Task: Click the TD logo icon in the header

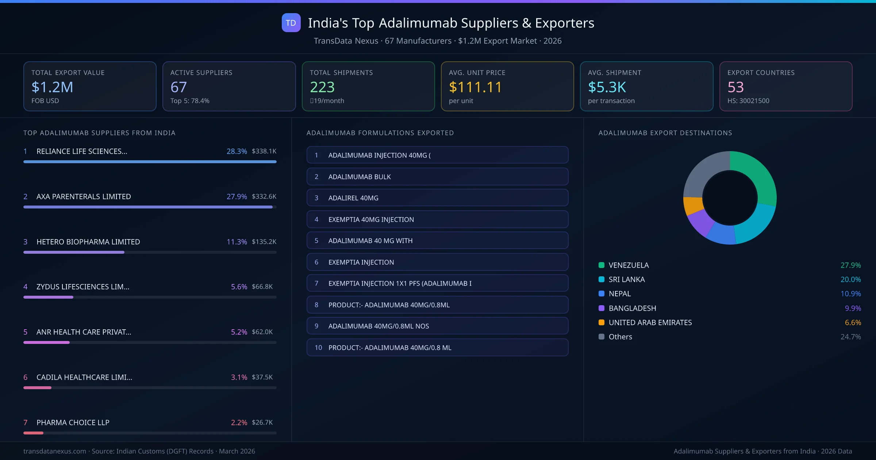Action: [x=291, y=23]
